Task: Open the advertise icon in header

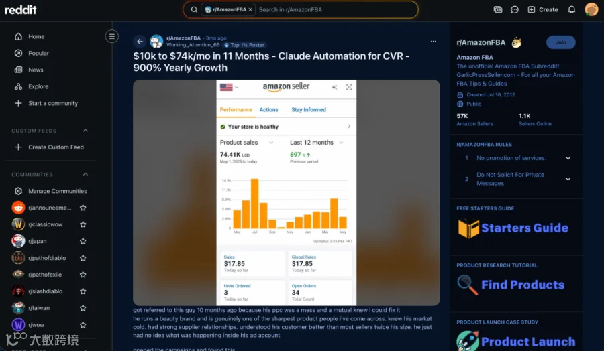Action: (x=498, y=9)
